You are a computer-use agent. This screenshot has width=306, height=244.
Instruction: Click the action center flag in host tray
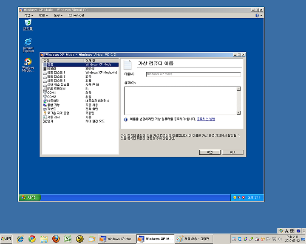269,239
